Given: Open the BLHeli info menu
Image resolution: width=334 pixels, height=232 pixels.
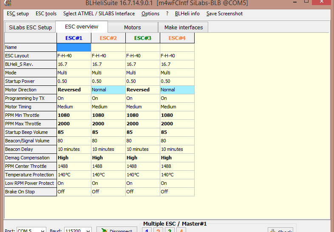Looking at the screenshot, I should pos(187,14).
